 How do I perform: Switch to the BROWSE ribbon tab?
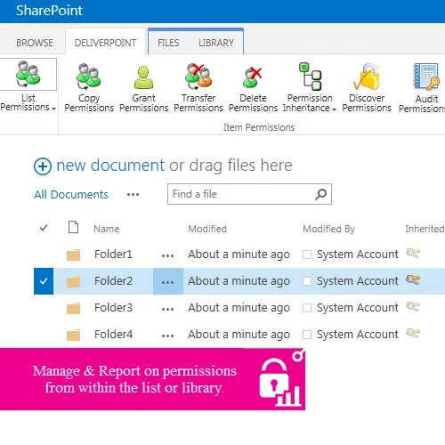[35, 43]
